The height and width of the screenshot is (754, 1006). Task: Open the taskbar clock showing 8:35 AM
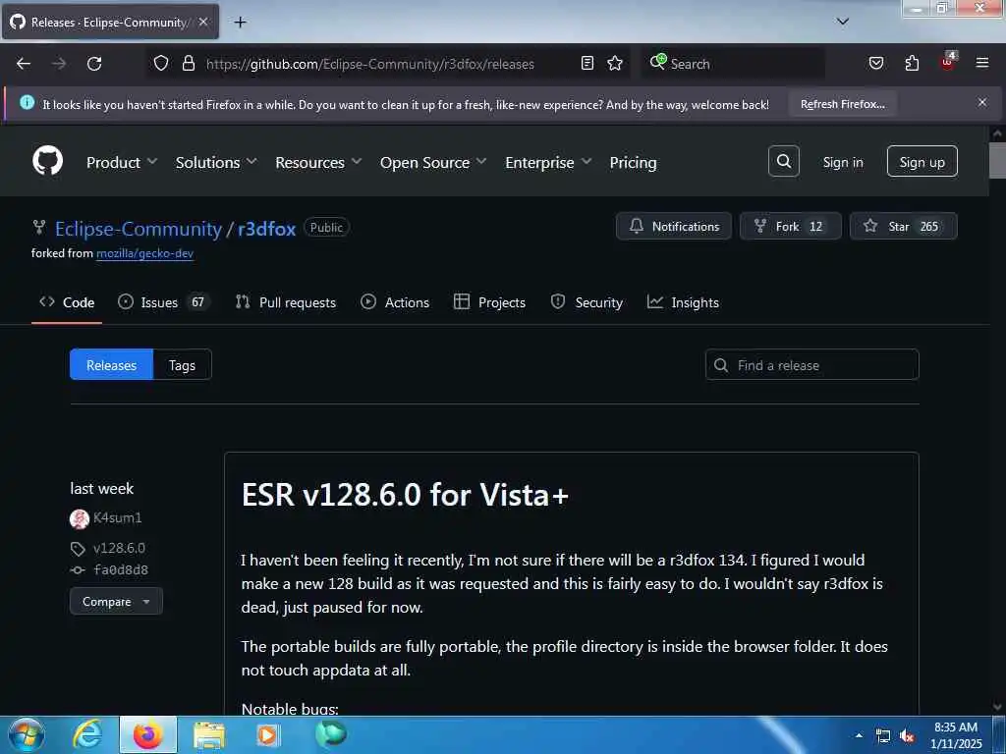coord(956,735)
